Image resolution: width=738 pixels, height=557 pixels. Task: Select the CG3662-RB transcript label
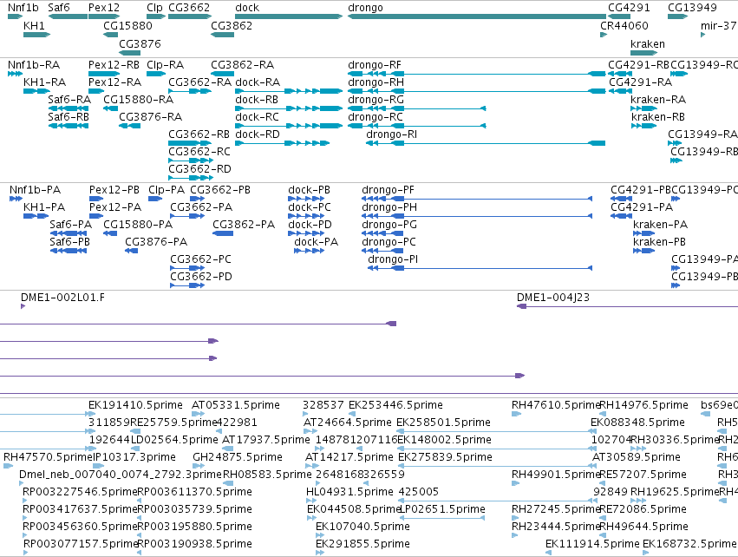click(x=199, y=134)
